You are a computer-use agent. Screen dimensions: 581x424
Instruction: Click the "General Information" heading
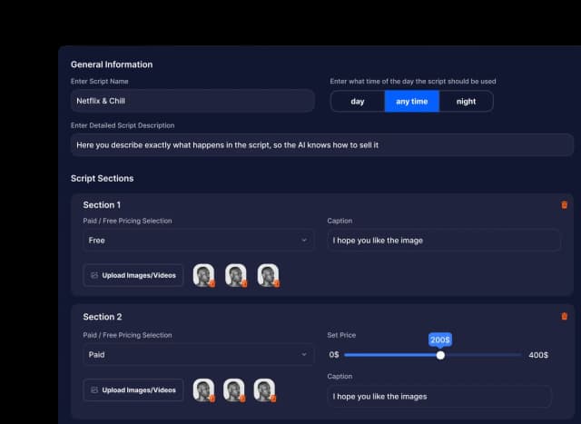pos(112,64)
